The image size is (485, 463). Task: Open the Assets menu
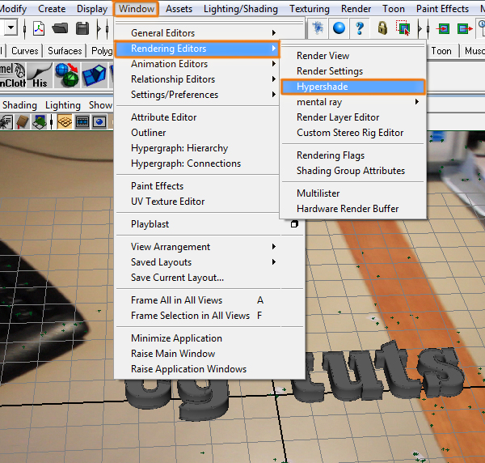click(179, 9)
